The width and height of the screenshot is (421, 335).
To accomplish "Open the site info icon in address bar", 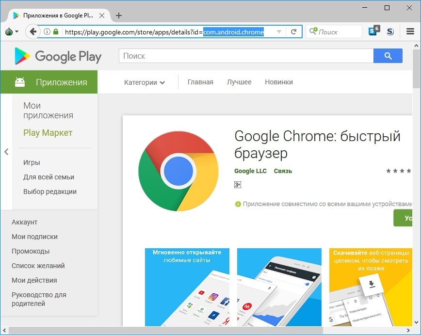I will (x=47, y=32).
